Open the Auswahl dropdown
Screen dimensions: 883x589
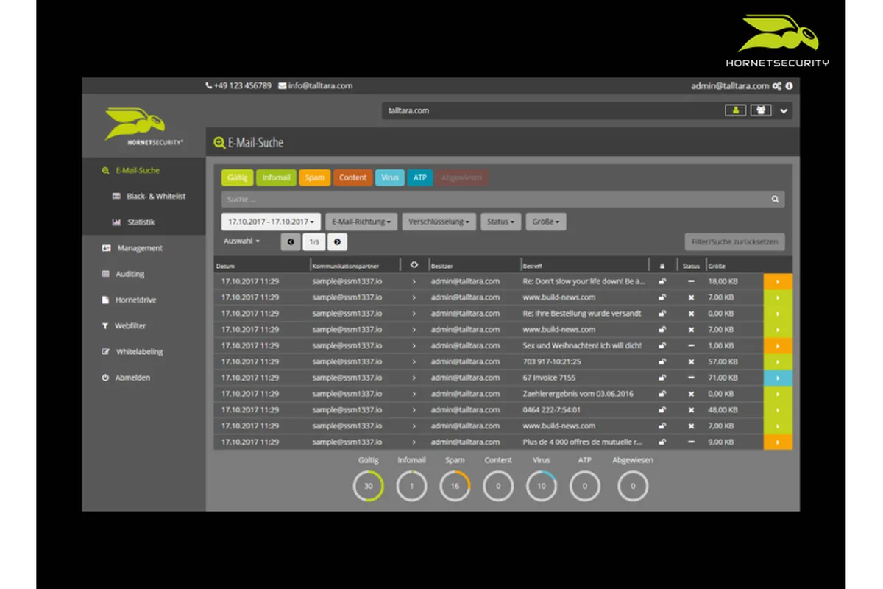coord(242,241)
